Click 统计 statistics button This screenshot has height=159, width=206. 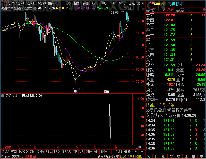[x=95, y=3]
